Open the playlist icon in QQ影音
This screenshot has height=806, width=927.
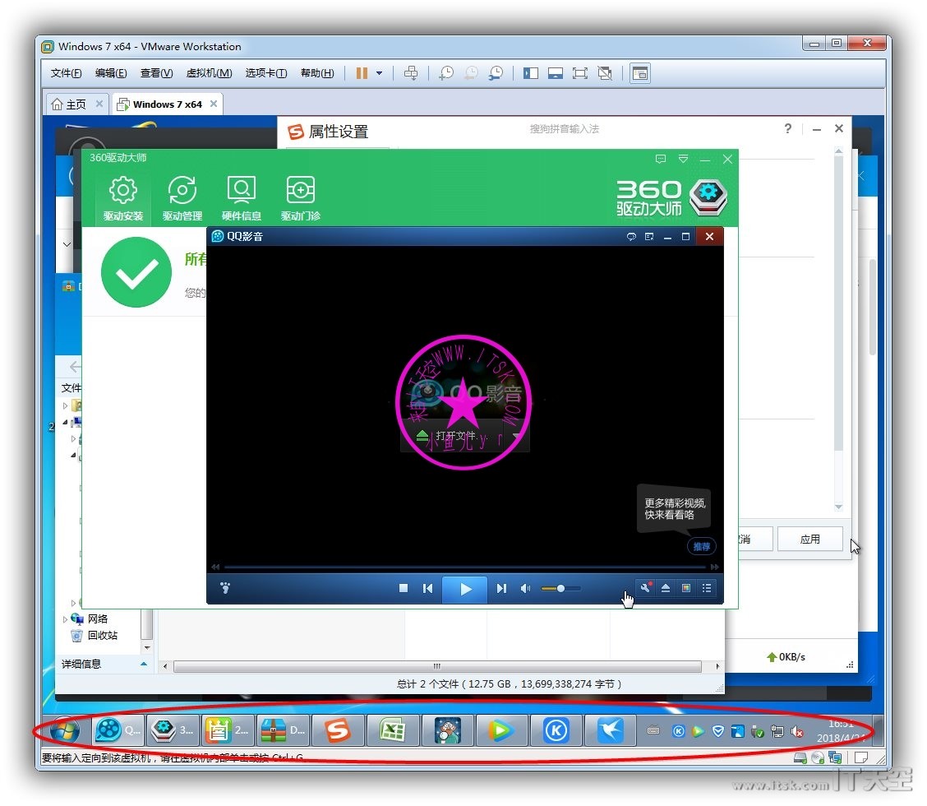(706, 588)
